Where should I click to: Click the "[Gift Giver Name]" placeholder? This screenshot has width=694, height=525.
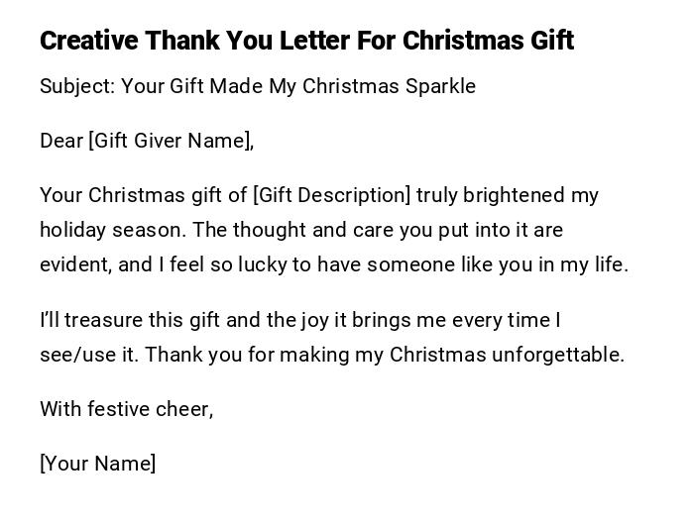tap(171, 141)
